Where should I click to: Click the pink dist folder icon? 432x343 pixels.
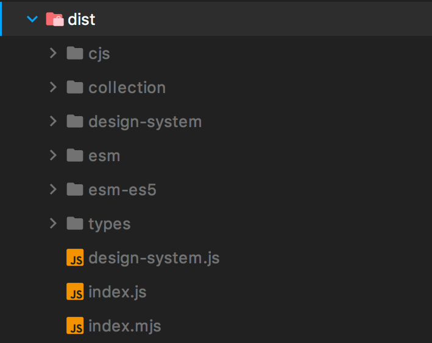tap(55, 19)
